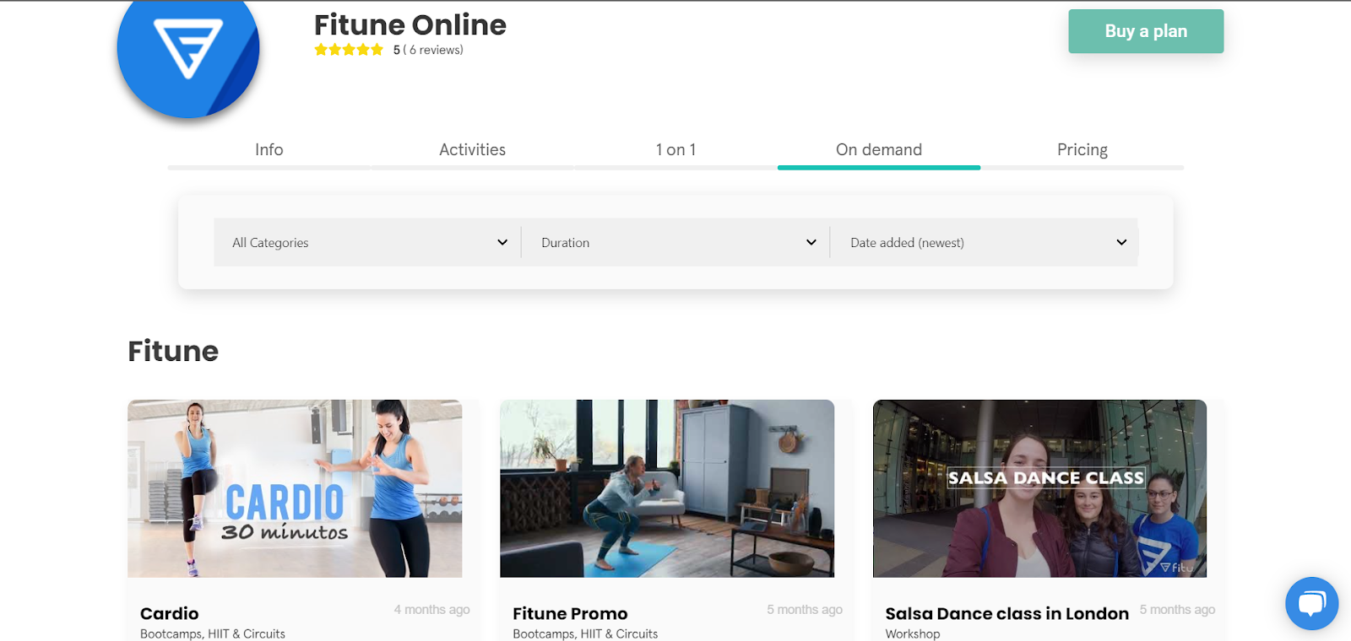The width and height of the screenshot is (1351, 641).
Task: Open the All Categories filter
Action: [367, 242]
